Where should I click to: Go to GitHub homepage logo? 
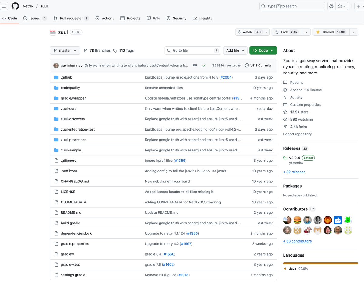[x=15, y=6]
